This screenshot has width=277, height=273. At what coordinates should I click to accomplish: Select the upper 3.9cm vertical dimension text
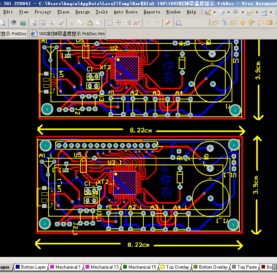[258, 70]
